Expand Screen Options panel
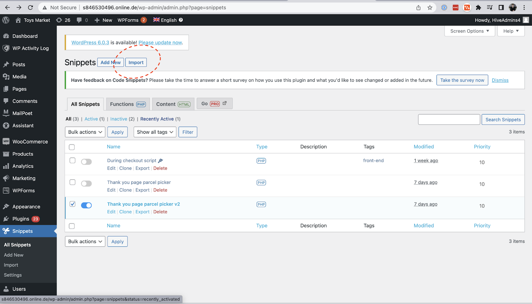Screen dimensions: 532x304 pos(470,31)
